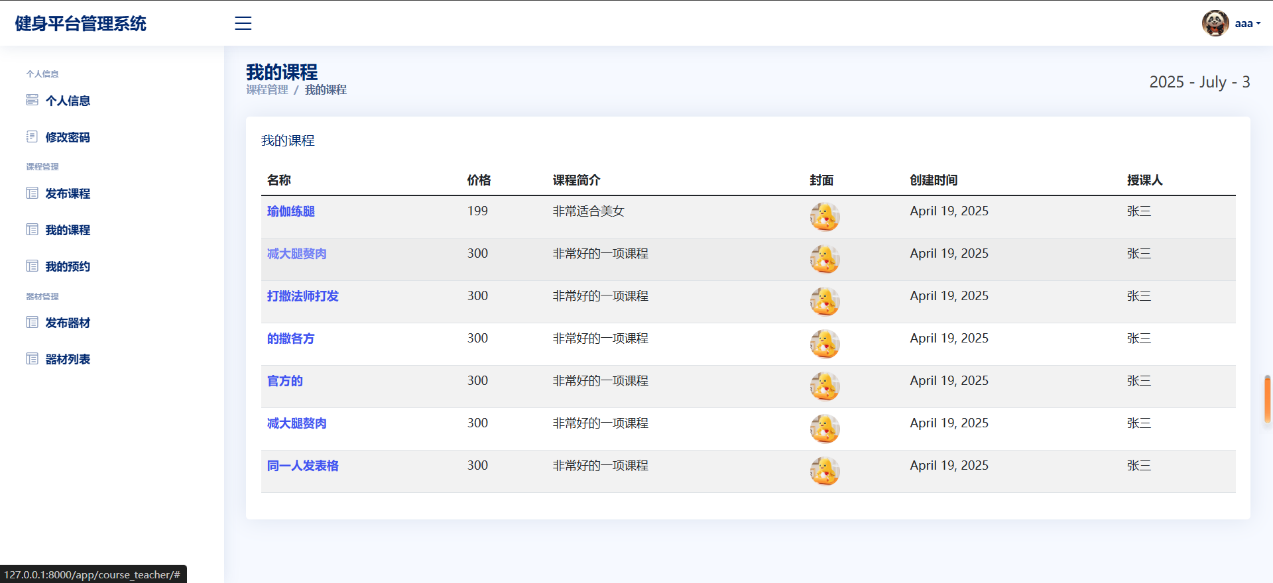Click the 个人信息 sidebar icon
This screenshot has height=583, width=1273.
32,100
